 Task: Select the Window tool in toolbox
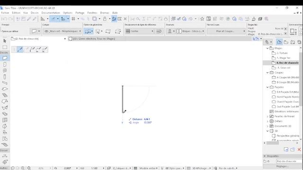[5, 70]
